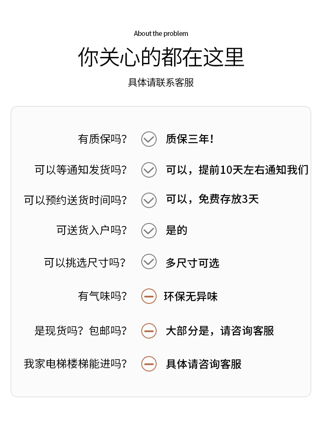
Task: Select the checkmark next to 可以挑选尺寸吗?
Action: point(149,262)
